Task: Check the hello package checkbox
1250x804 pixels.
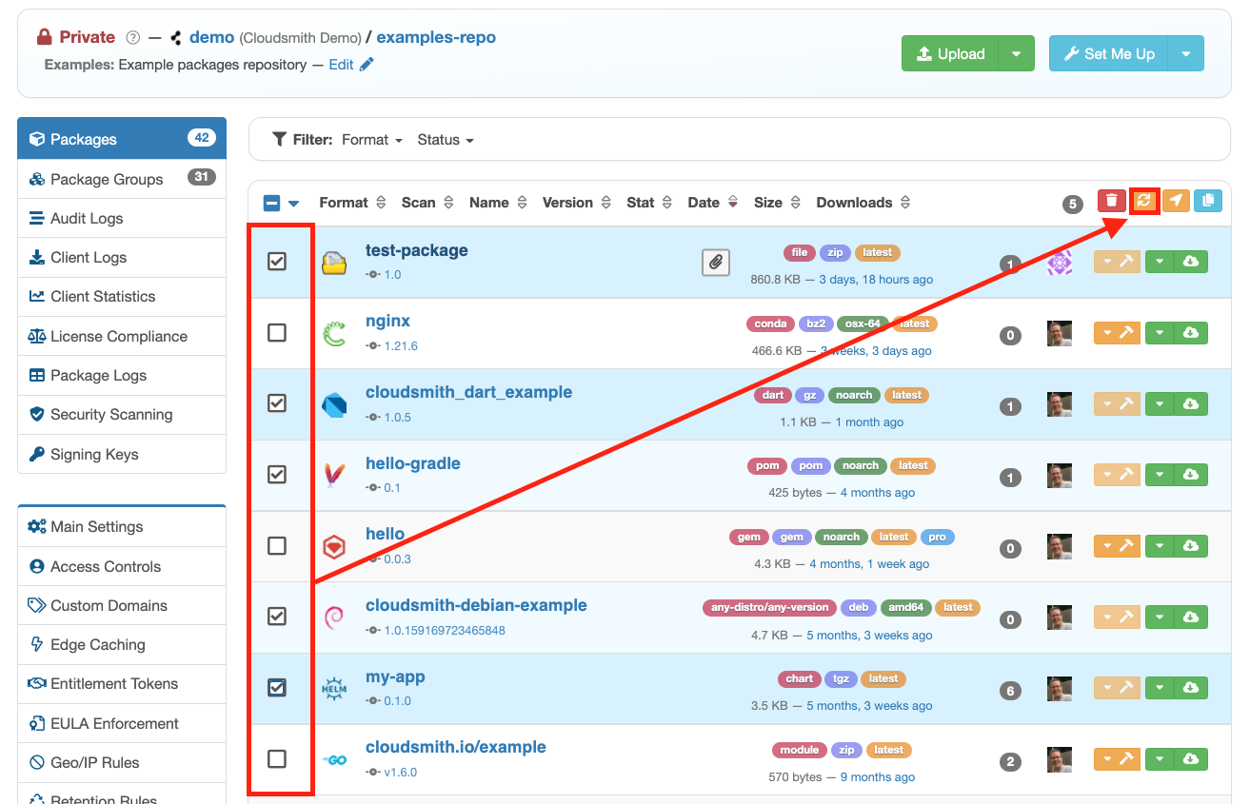Action: coord(276,546)
